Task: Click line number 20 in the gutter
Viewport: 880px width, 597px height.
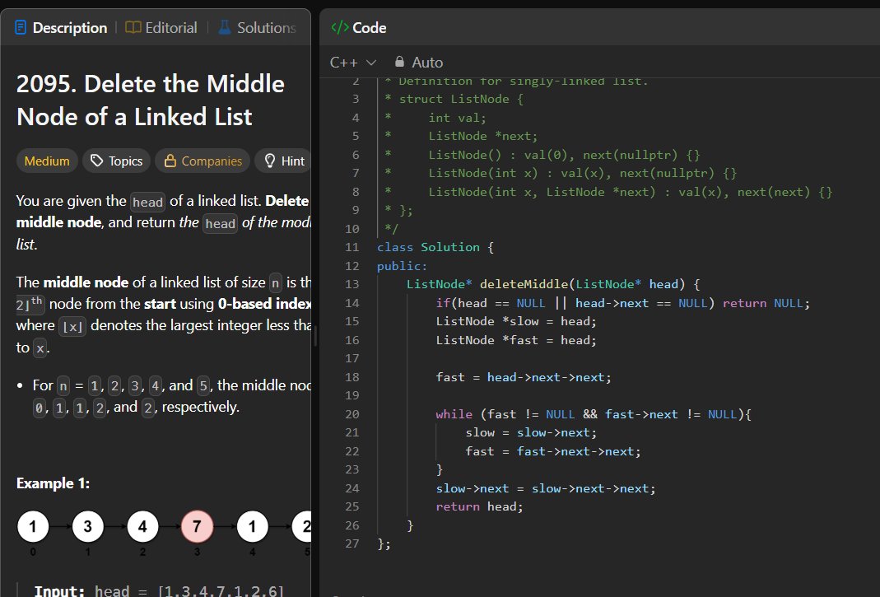Action: click(x=352, y=414)
